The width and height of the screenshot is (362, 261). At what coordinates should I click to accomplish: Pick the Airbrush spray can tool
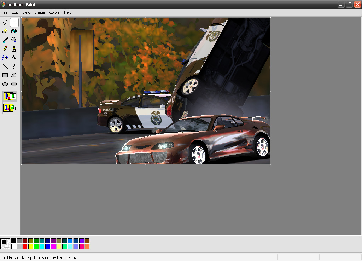coord(5,58)
